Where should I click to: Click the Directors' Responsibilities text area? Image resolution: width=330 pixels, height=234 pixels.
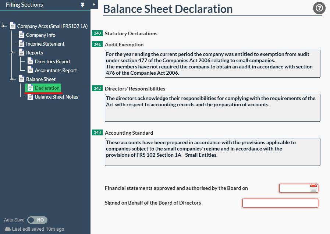point(212,107)
